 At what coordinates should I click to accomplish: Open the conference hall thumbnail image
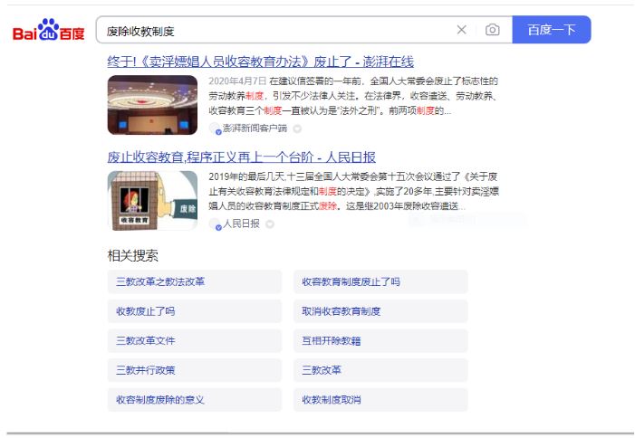pos(152,105)
